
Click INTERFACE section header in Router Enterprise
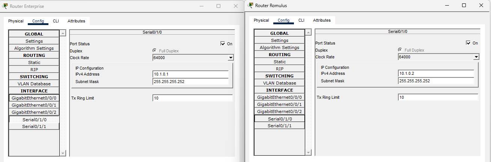[x=34, y=91]
